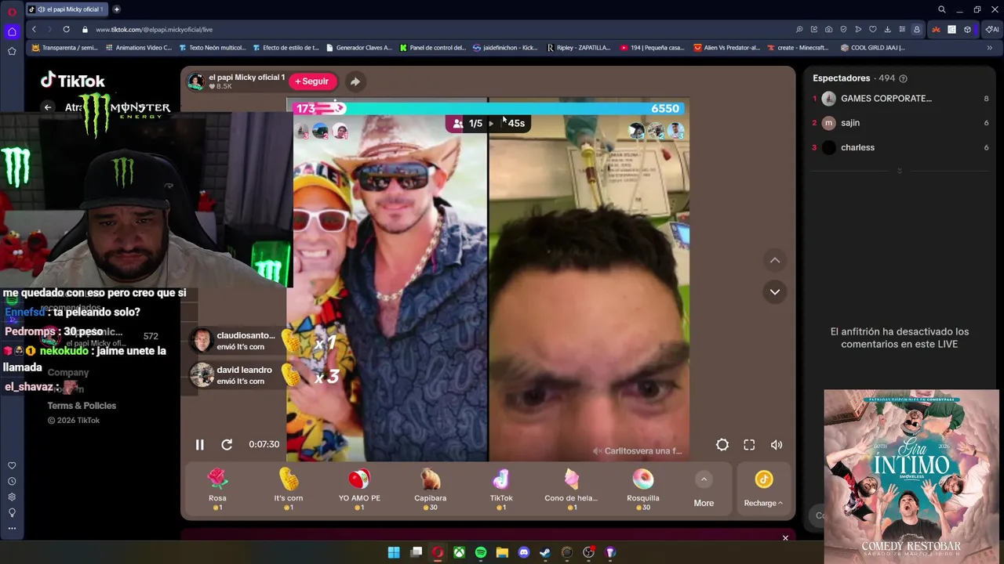The height and width of the screenshot is (564, 1004).
Task: Open el papi Micky oficial avatar
Action: pos(195,81)
